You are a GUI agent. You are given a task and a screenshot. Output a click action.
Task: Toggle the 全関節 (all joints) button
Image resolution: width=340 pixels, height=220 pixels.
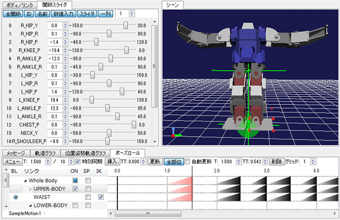[13, 13]
